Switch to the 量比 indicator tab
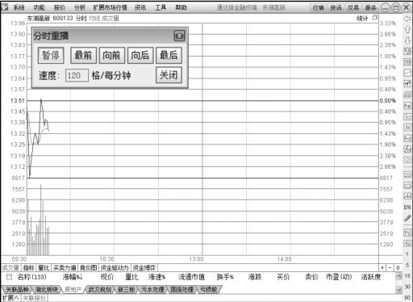The height and width of the screenshot is (302, 413). 44,268
